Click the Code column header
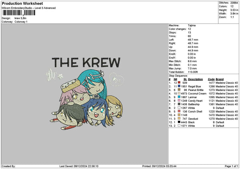This screenshot has width=240, height=169. [x=211, y=79]
